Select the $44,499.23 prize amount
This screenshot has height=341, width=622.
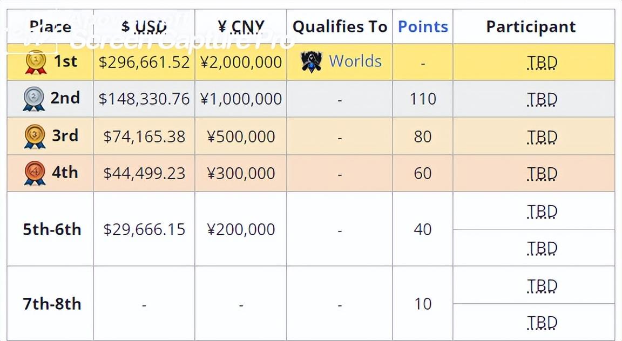coord(144,173)
